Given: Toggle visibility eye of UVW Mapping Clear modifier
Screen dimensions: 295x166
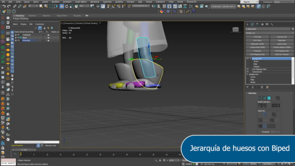Looking at the screenshot, I should [x=248, y=69].
